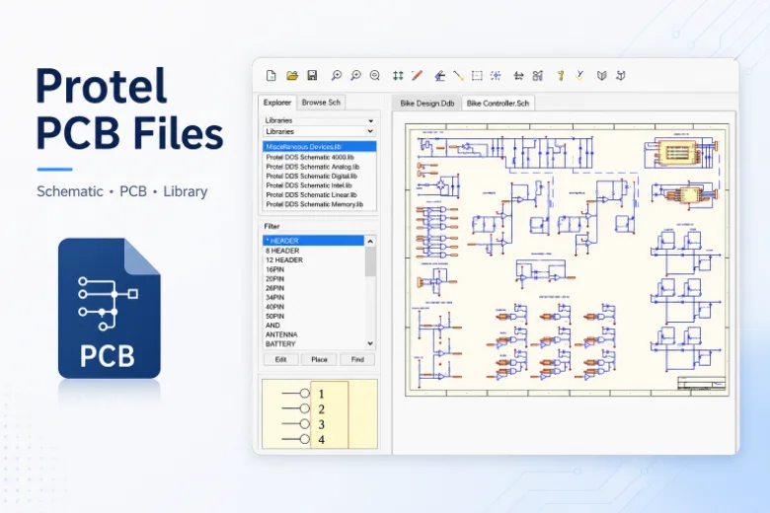Viewport: 770px width, 513px height.
Task: Select the red pencil tool icon
Action: tap(417, 76)
